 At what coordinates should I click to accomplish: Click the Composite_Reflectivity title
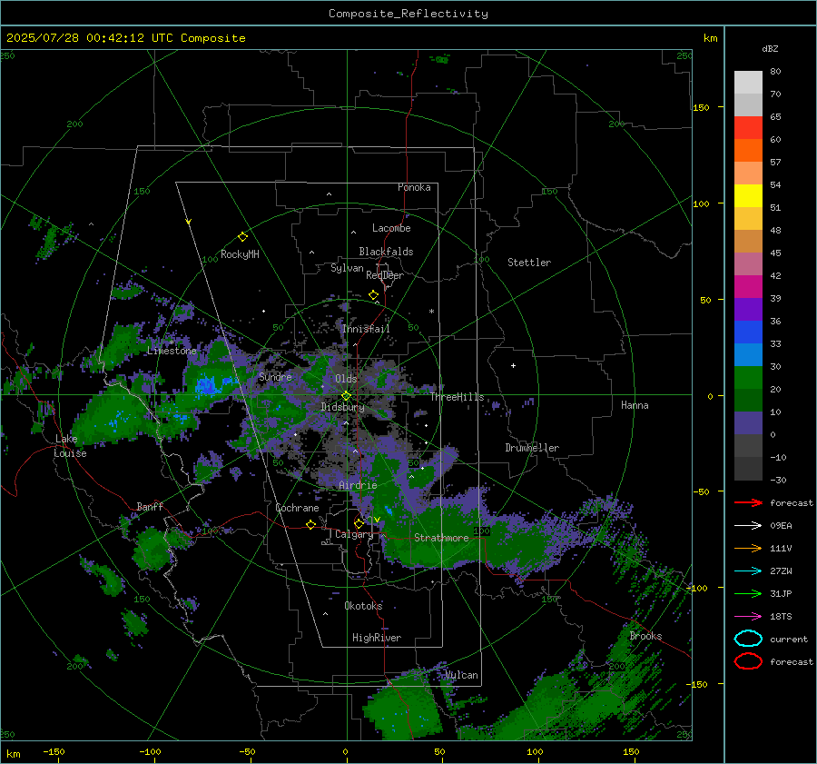408,14
